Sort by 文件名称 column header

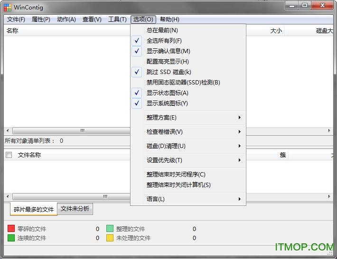coord(29,155)
